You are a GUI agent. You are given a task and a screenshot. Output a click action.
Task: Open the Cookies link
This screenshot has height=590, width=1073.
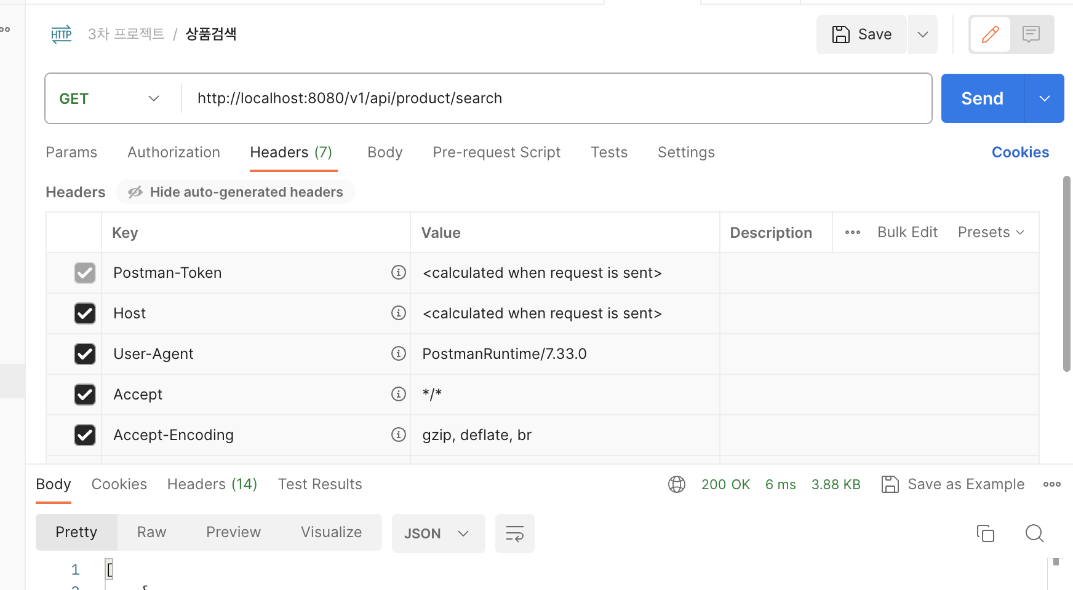[x=1019, y=152]
